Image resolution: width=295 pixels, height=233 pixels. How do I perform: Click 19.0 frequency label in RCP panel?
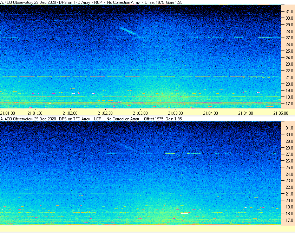click(289, 91)
